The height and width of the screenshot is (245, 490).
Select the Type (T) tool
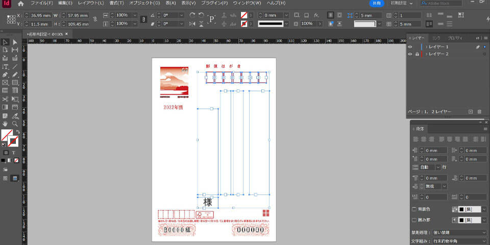pos(5,67)
